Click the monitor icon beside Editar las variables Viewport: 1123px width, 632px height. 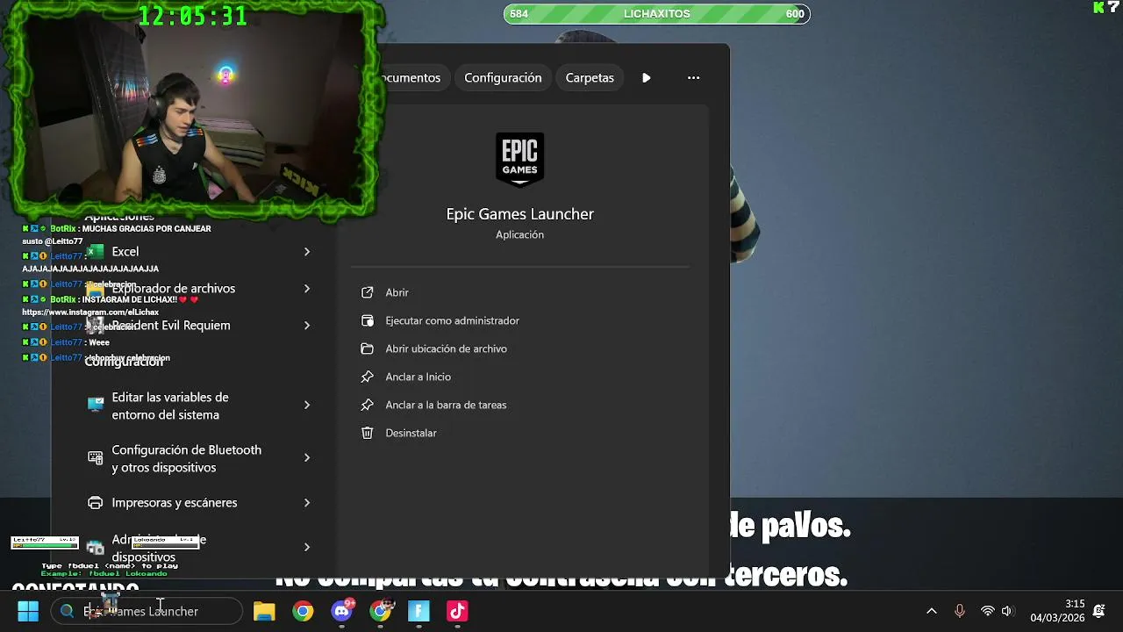click(96, 405)
